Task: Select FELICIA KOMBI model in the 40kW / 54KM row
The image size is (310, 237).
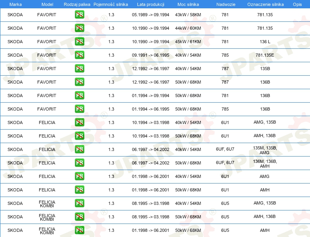Action: [x=47, y=204]
